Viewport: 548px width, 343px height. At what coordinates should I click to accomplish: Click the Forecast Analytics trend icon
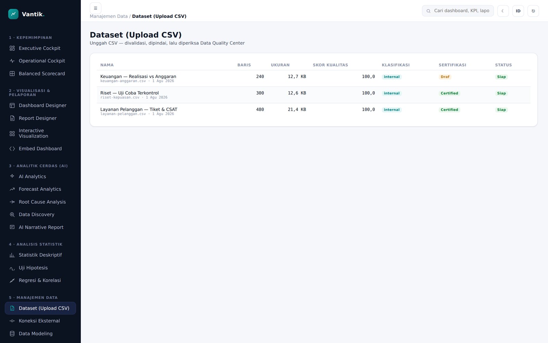tap(12, 189)
